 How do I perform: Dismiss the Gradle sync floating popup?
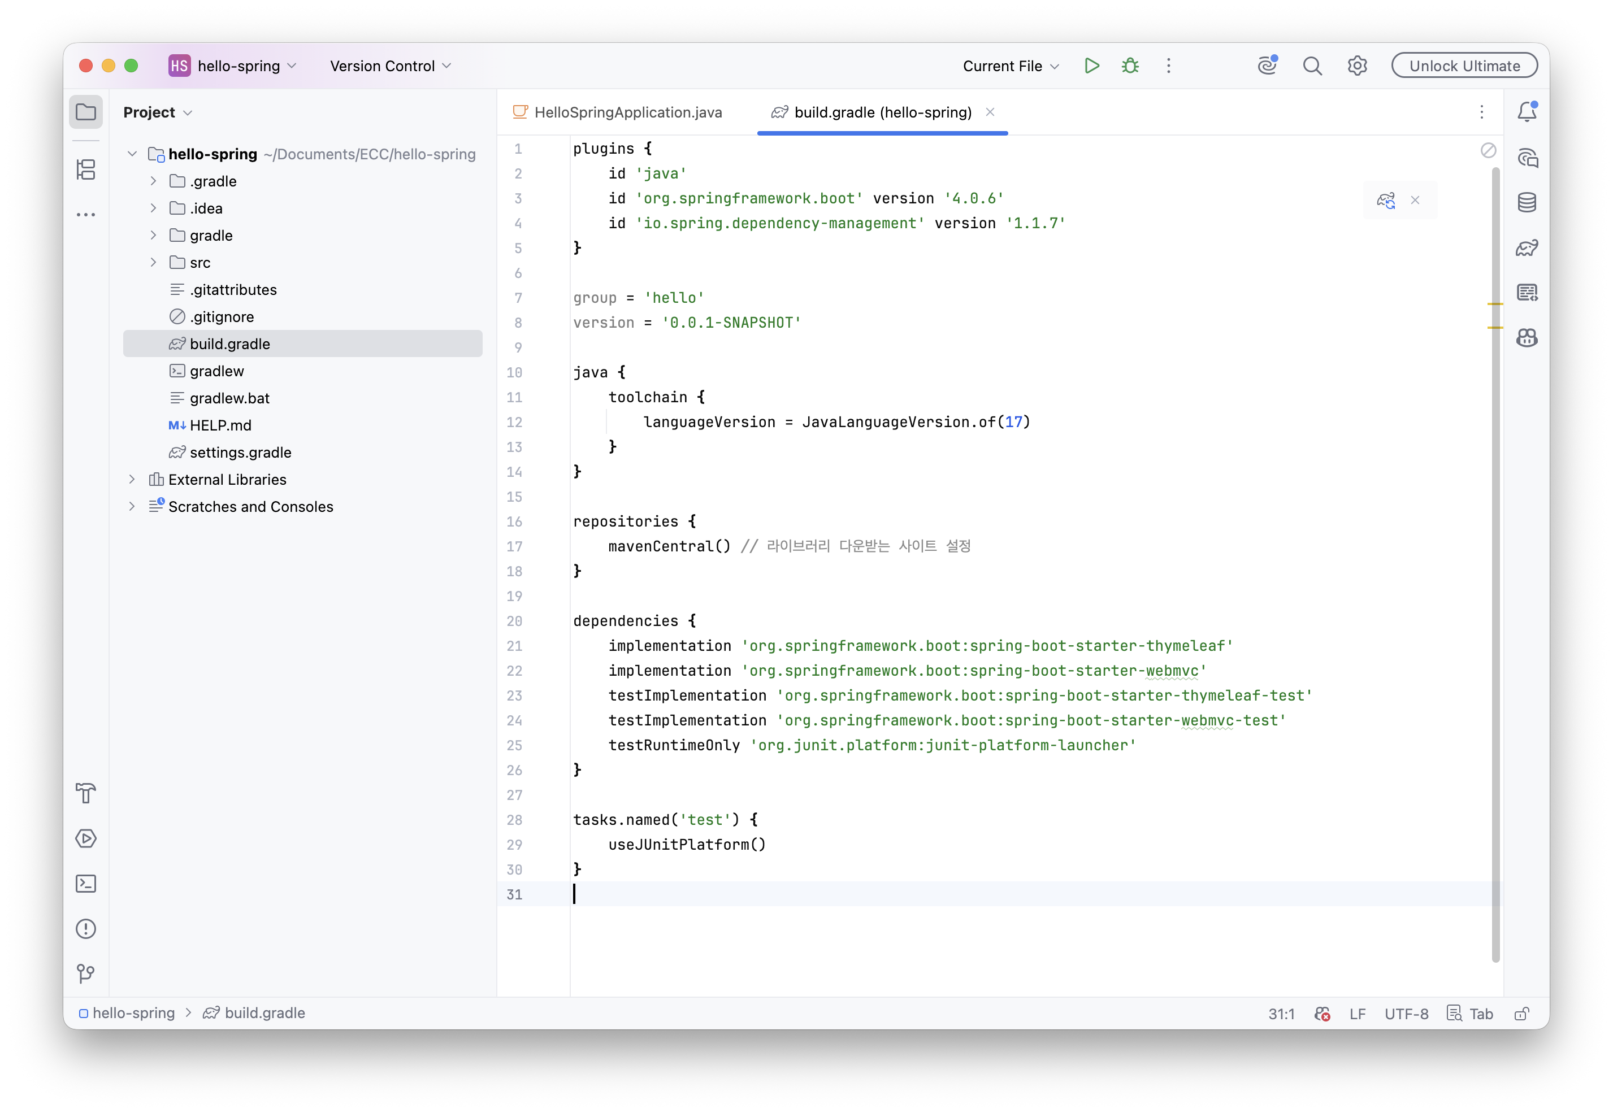coord(1415,200)
